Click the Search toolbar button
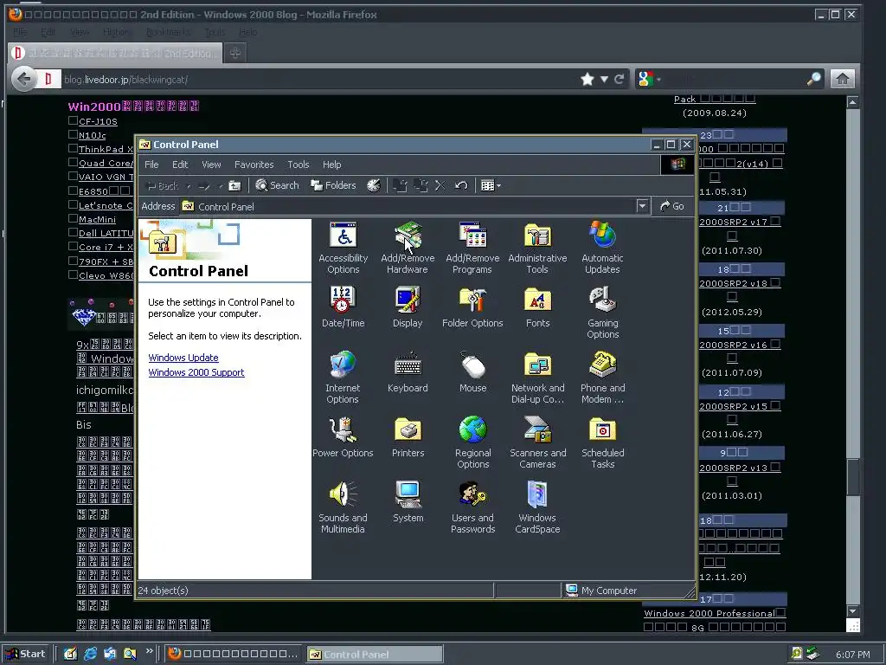The width and height of the screenshot is (886, 665). 277,185
